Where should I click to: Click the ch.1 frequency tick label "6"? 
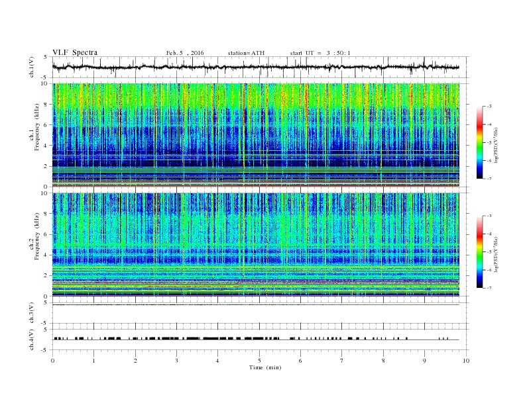pos(46,125)
